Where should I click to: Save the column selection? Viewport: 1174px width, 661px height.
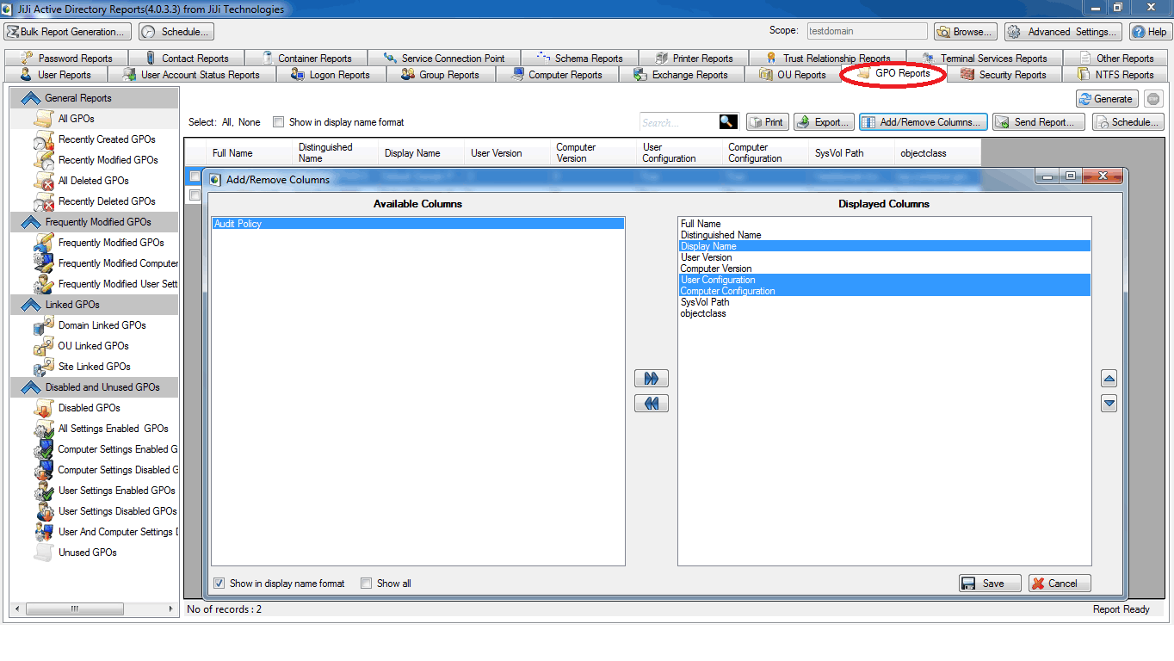[x=990, y=583]
